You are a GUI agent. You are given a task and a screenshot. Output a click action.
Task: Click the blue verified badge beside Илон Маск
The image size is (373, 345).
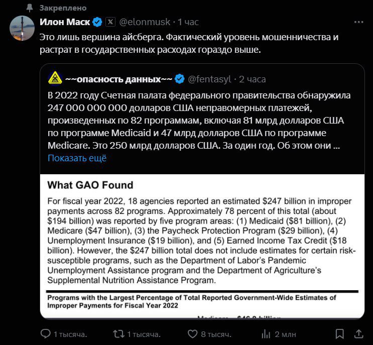pyautogui.click(x=97, y=22)
